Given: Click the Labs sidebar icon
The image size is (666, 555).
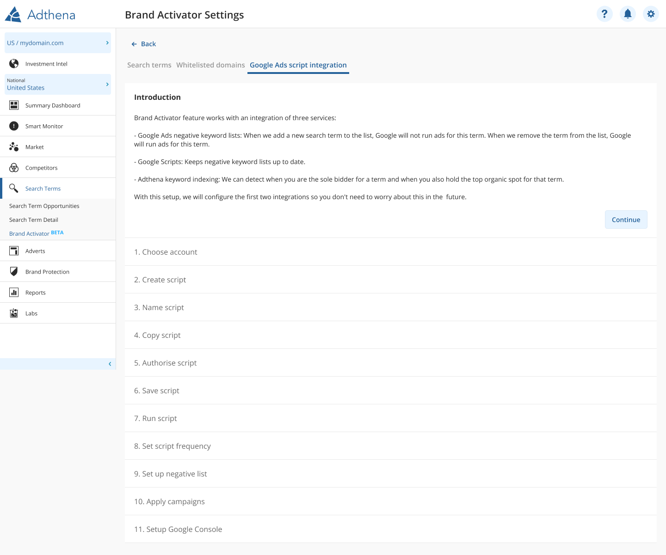Looking at the screenshot, I should pyautogui.click(x=14, y=313).
